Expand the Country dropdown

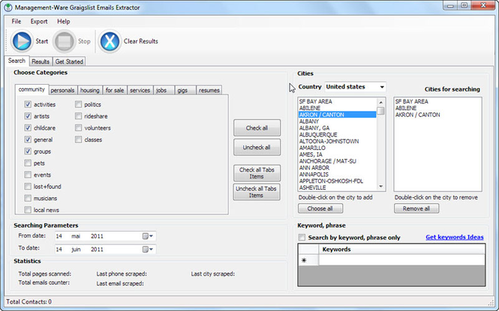click(x=382, y=87)
